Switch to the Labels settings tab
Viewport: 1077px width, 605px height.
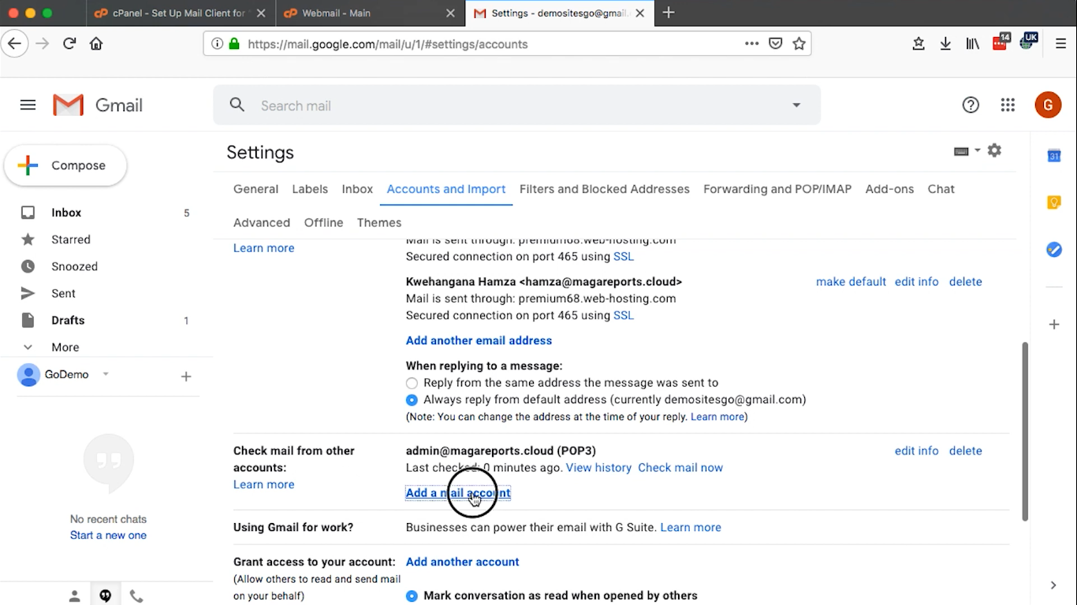310,189
